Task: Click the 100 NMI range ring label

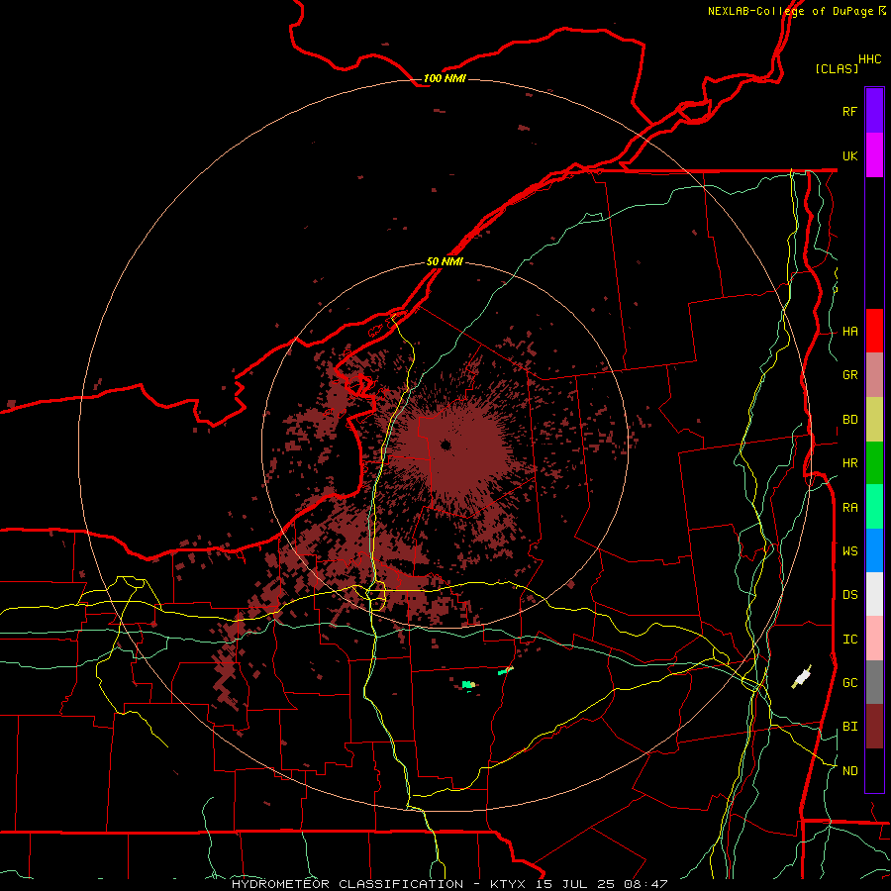Action: pos(445,78)
